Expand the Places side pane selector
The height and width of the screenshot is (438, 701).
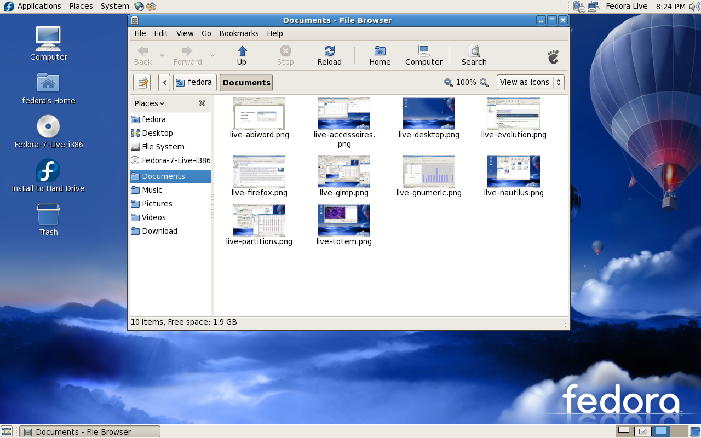tap(150, 103)
